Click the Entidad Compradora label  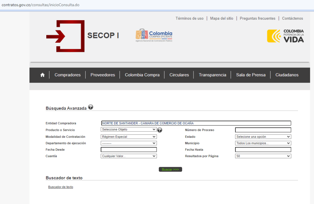pyautogui.click(x=61, y=123)
